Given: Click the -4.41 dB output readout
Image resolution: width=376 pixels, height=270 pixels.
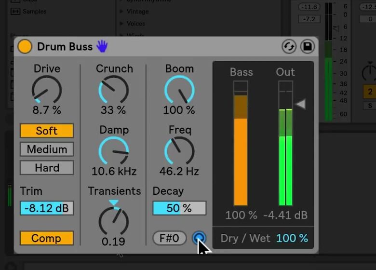Looking at the screenshot, I should 285,215.
